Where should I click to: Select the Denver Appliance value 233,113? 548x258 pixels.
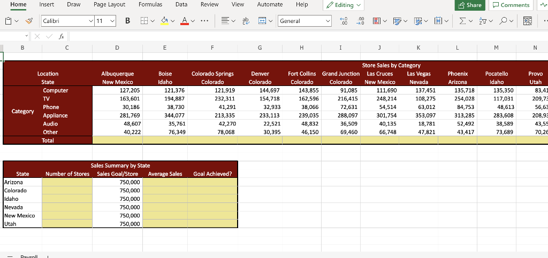tap(260, 115)
